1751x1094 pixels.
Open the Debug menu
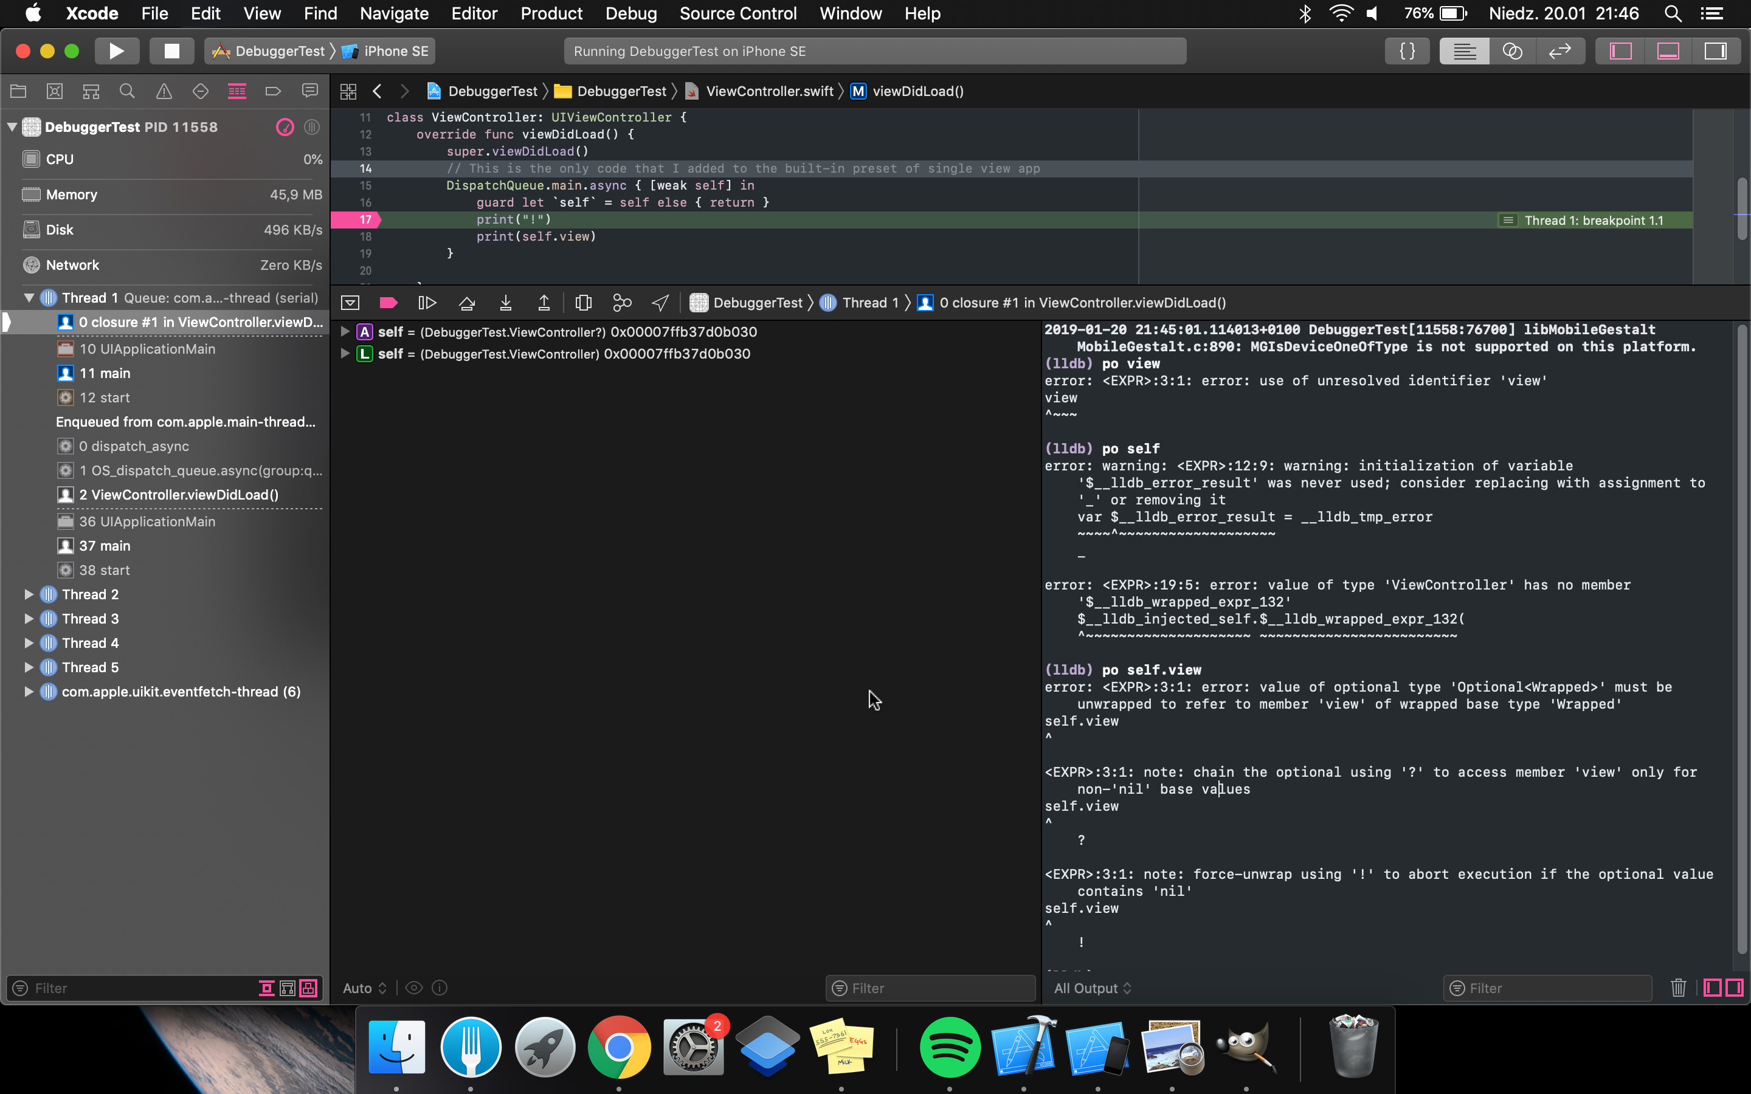(x=631, y=14)
